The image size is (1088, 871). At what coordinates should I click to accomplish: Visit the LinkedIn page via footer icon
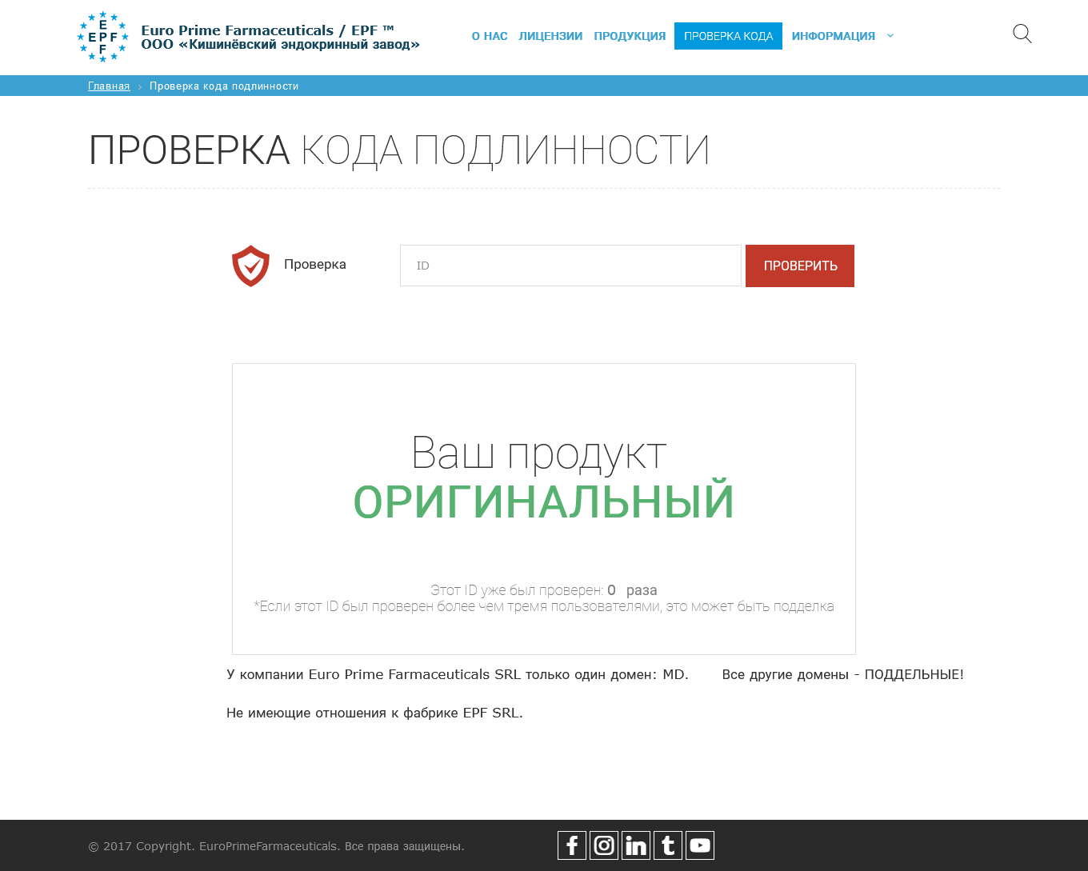tap(636, 845)
